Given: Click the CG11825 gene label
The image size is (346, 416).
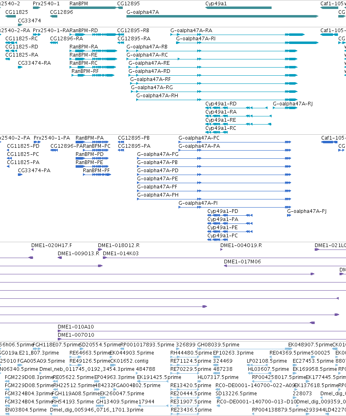Looking at the screenshot, I should pos(17,12).
